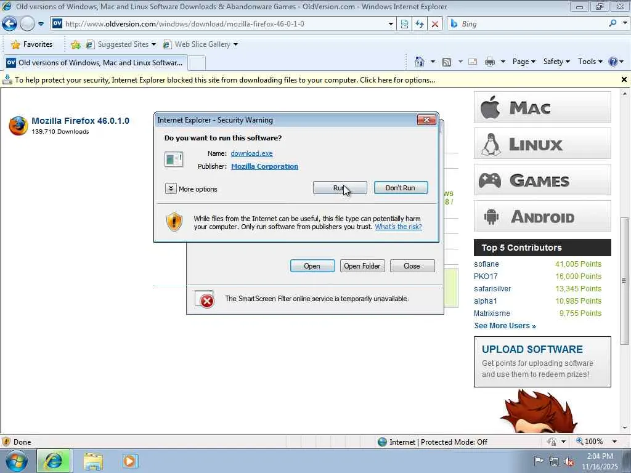Click the Read Mail icon
The image size is (631, 473).
click(473, 62)
